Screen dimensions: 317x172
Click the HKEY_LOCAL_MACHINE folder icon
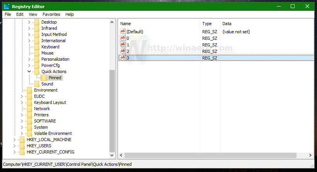22,140
